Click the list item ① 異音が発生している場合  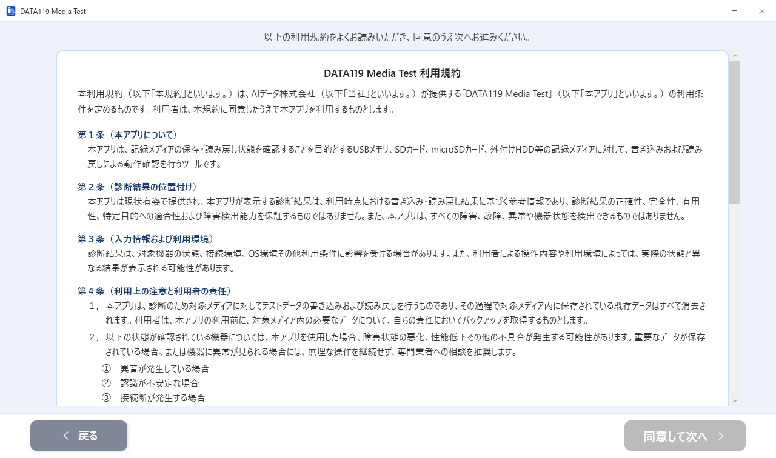click(155, 368)
